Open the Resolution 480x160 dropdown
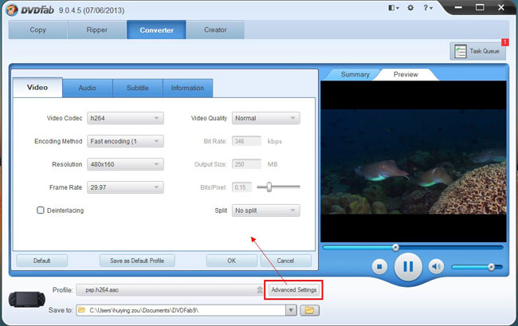Viewport: 518px width, 326px height. 125,164
